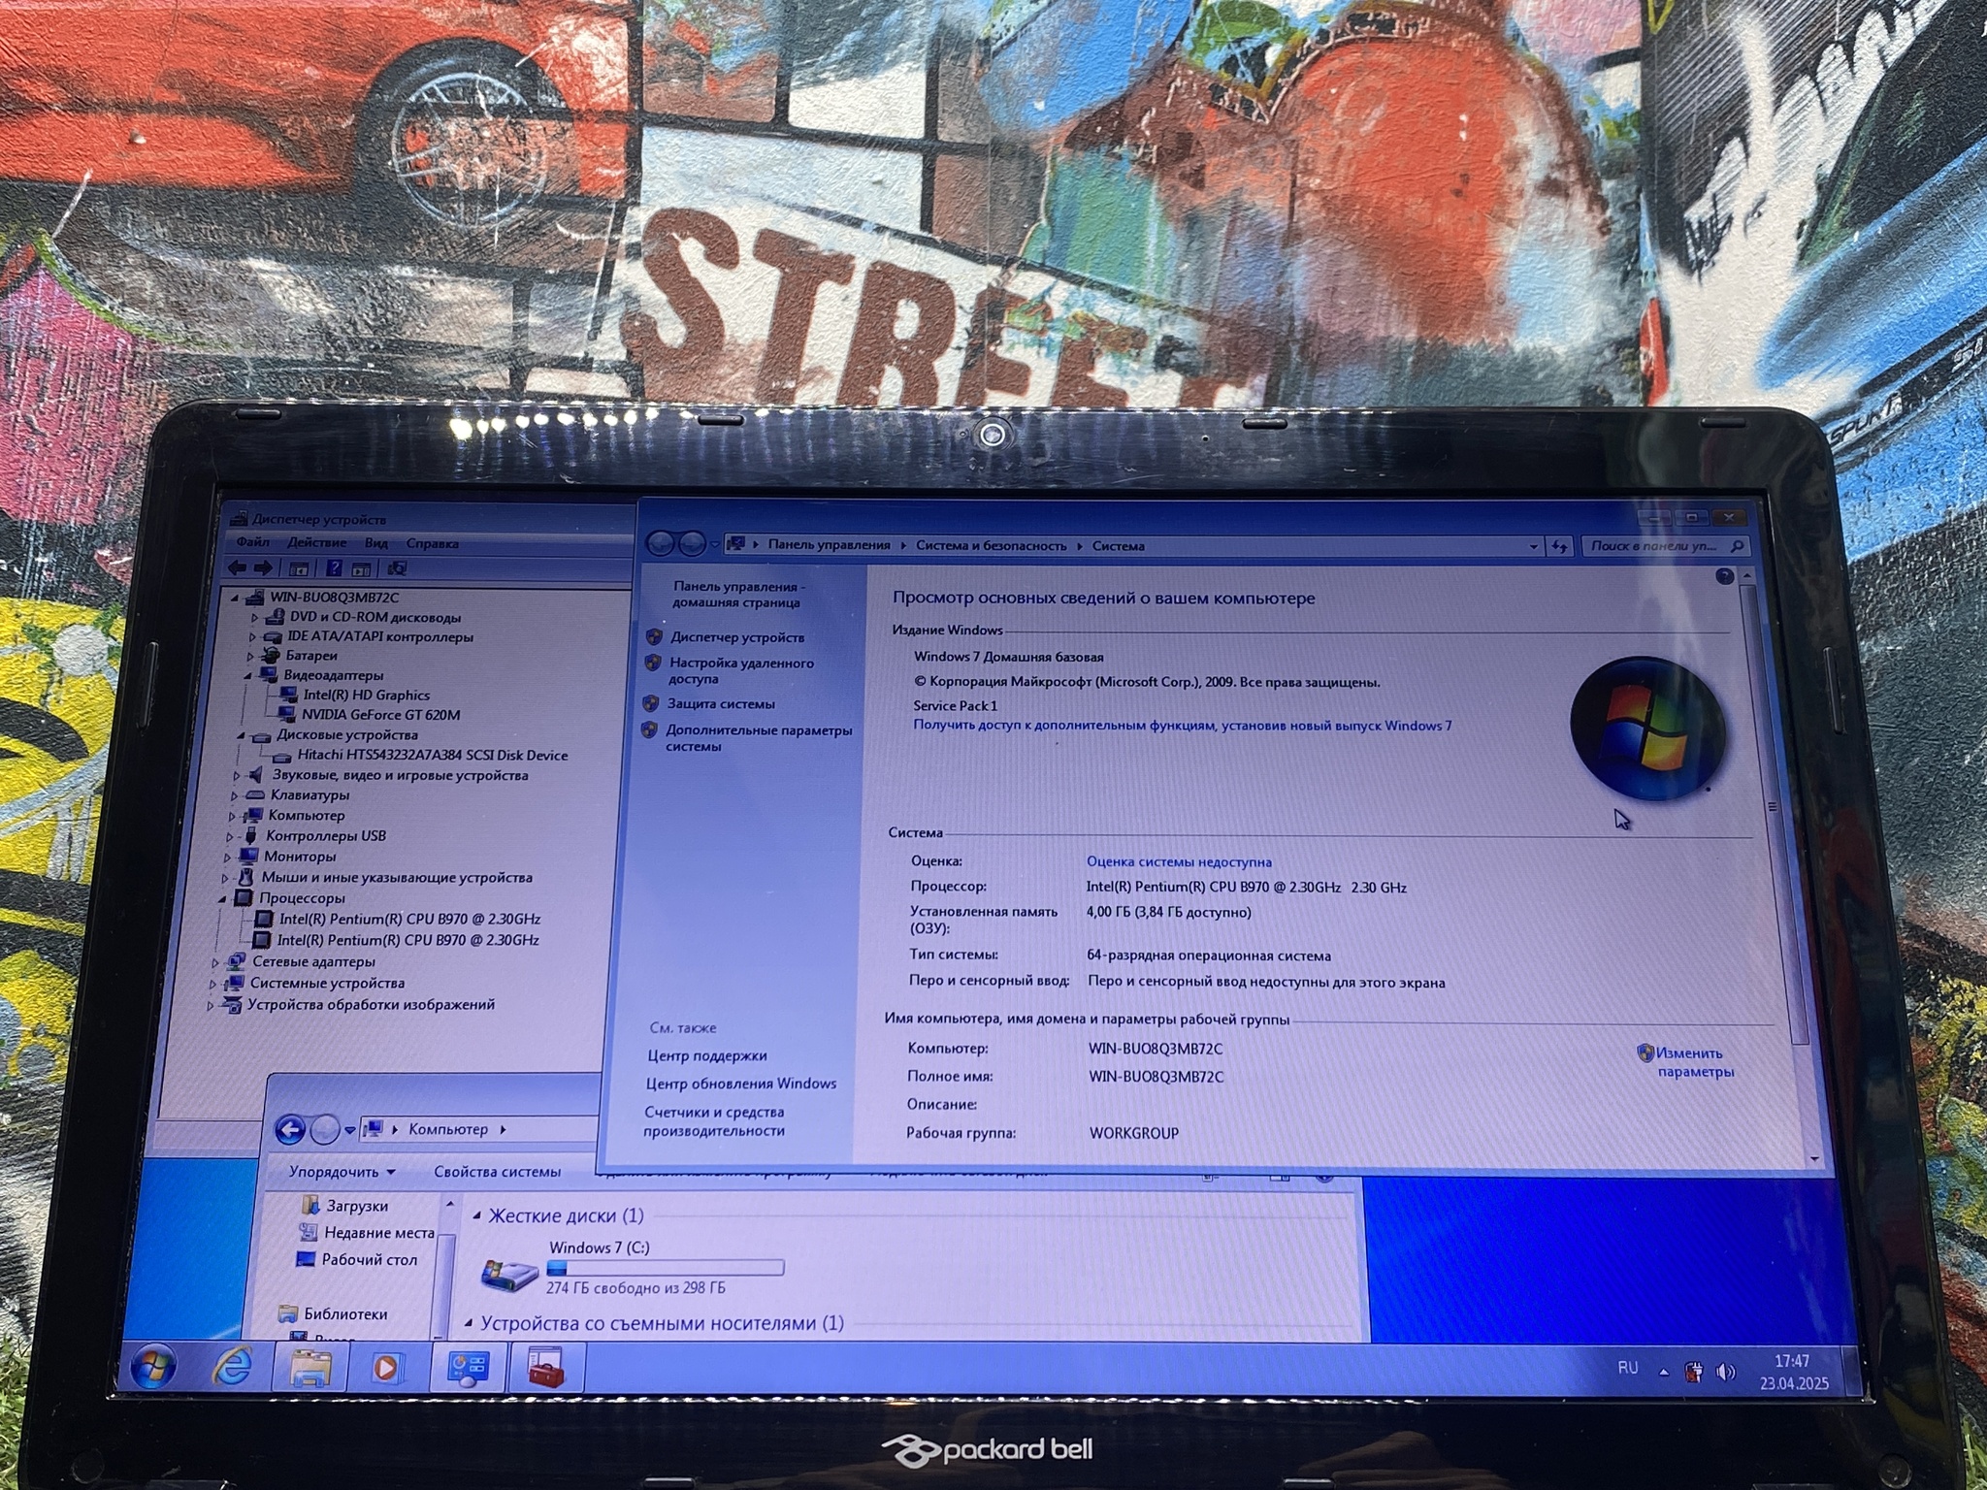Select NVIDIA GeForce GT 620M device
The image size is (1987, 1490).
point(379,715)
